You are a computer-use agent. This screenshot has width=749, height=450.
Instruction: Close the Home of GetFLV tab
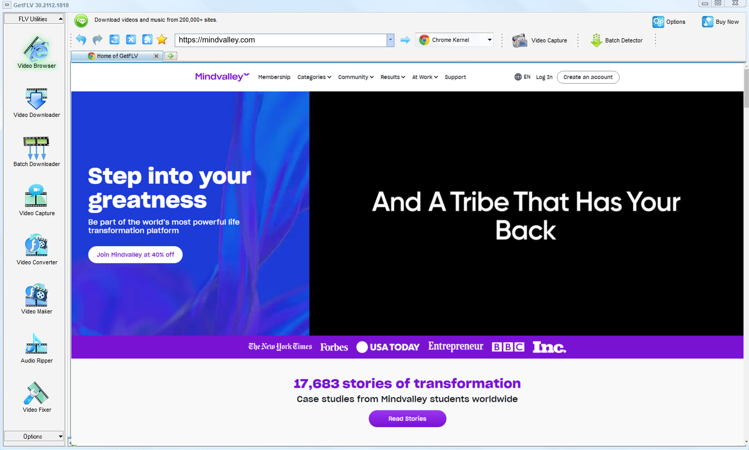click(x=156, y=56)
